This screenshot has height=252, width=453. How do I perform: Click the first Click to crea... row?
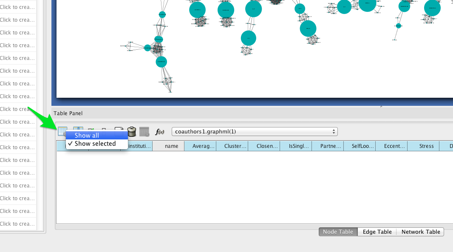click(x=18, y=7)
